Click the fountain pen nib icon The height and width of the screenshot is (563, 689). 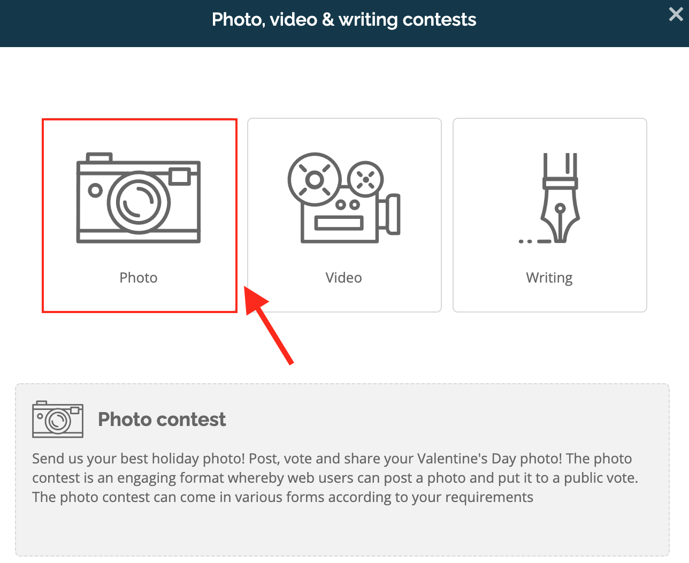(550, 198)
